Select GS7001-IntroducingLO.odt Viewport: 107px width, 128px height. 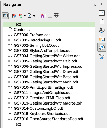click(37, 40)
